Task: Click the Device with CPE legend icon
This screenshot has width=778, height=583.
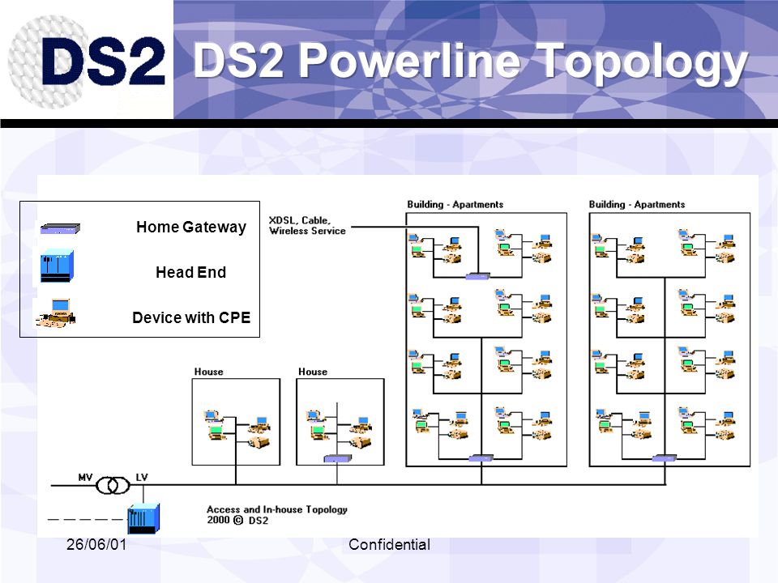Action: (55, 313)
